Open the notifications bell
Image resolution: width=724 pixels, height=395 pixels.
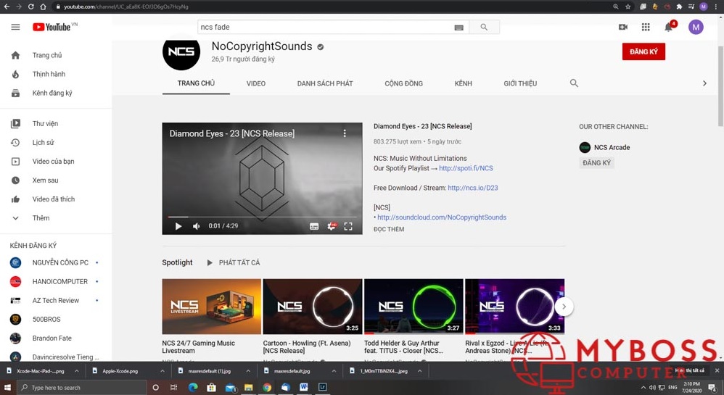tap(668, 28)
